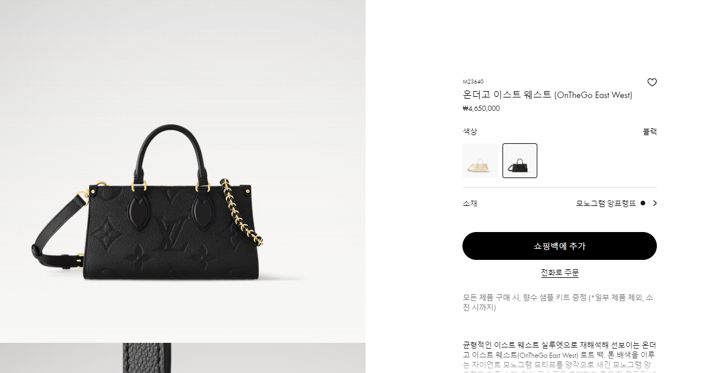Click the ₩4,650,000 price text

tap(481, 108)
